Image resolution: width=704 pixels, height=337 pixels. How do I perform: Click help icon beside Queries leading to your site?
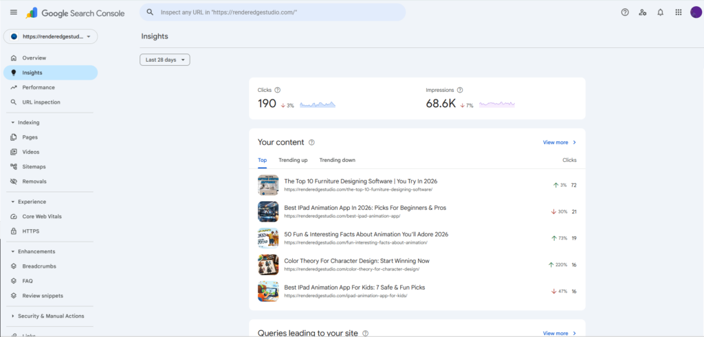pos(366,333)
